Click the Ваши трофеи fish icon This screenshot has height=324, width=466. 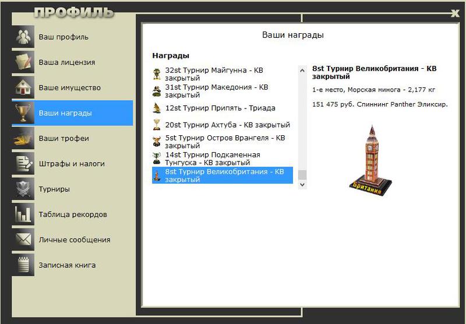(x=23, y=138)
